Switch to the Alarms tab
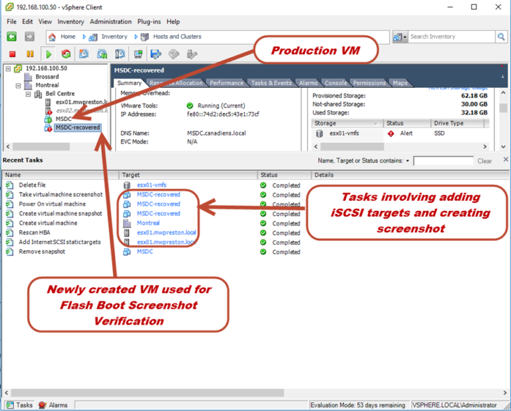 pos(308,83)
